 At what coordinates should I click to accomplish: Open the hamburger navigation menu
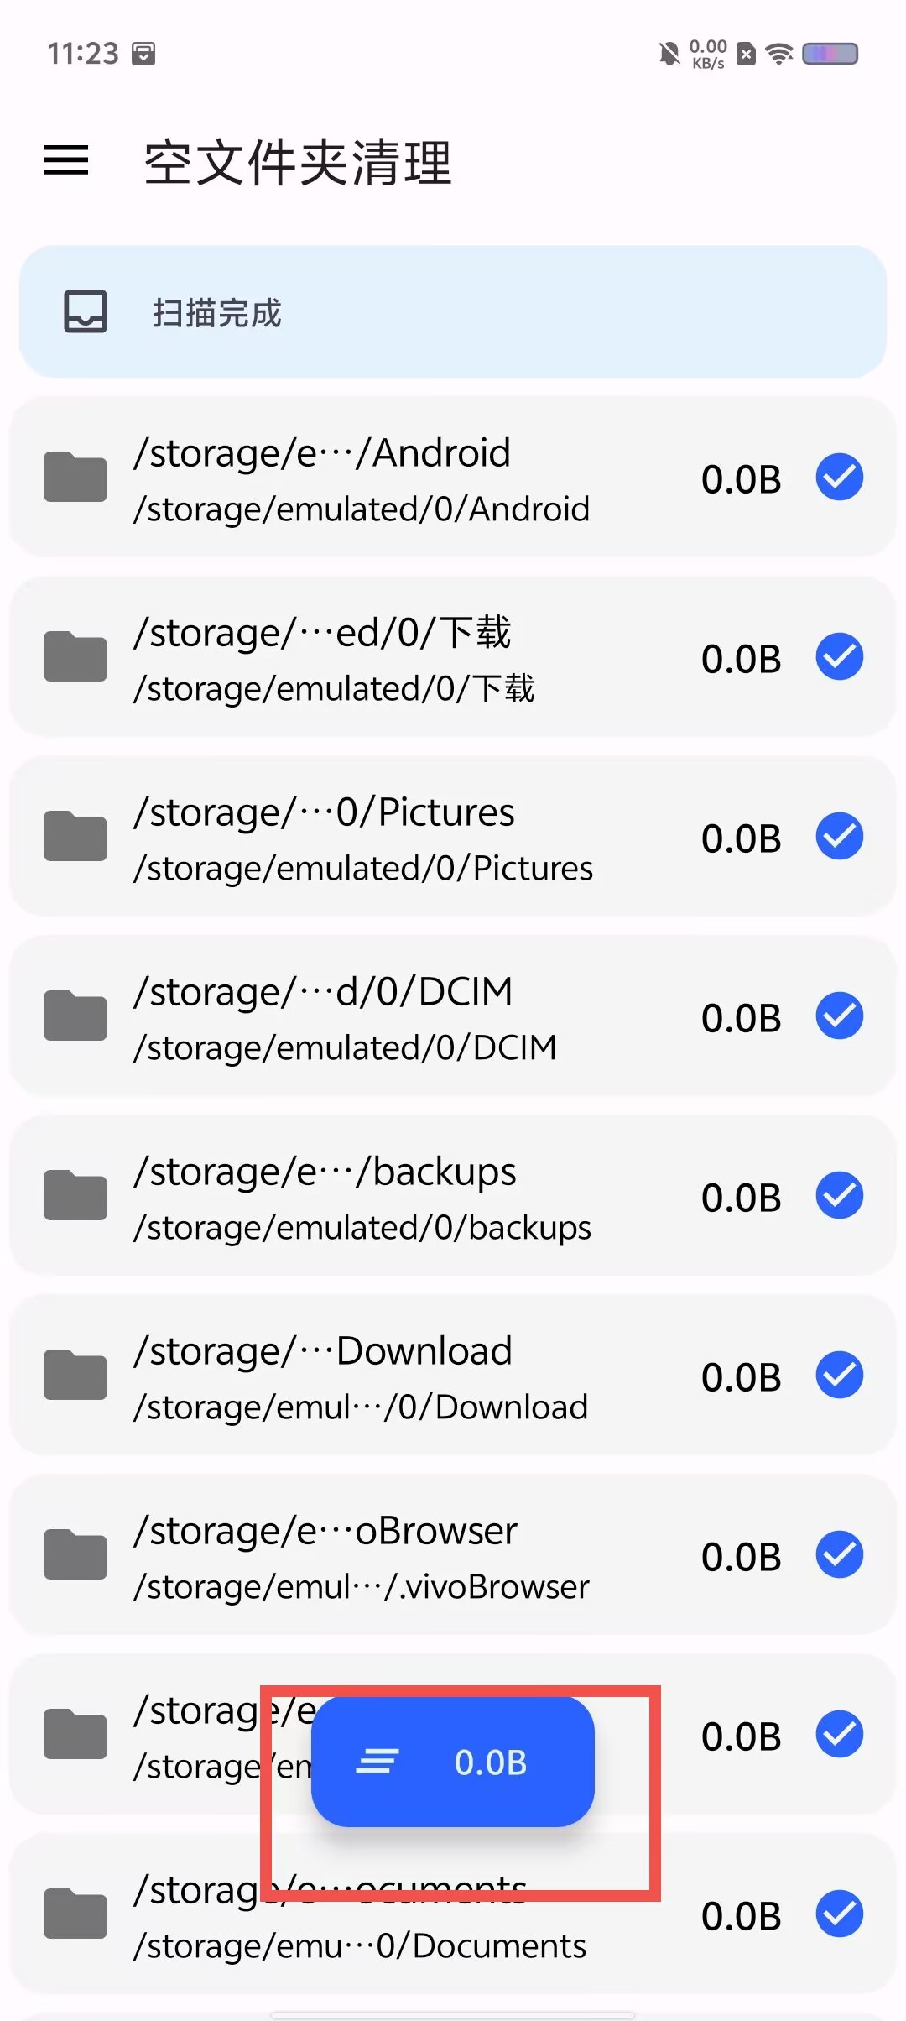66,160
